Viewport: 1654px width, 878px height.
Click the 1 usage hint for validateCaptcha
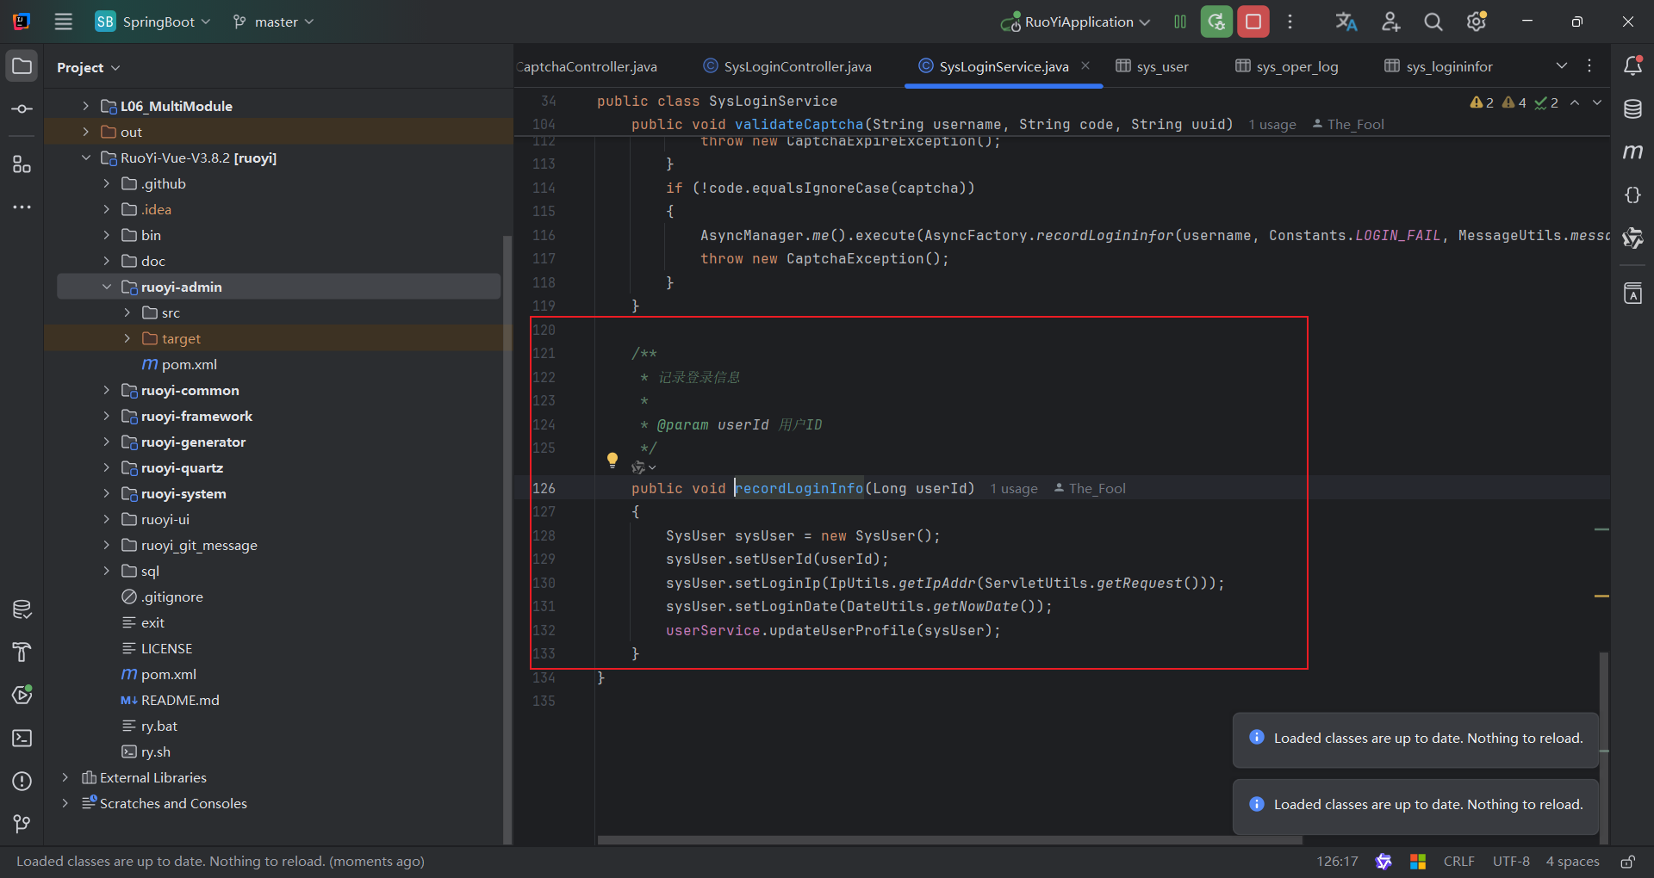tap(1272, 125)
